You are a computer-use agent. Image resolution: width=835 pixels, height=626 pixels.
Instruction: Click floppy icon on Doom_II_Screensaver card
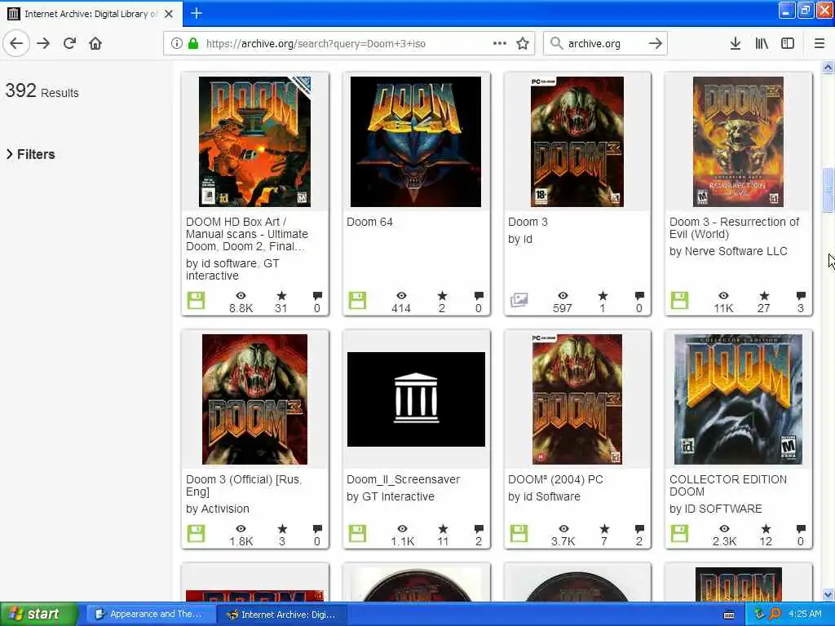(x=357, y=533)
